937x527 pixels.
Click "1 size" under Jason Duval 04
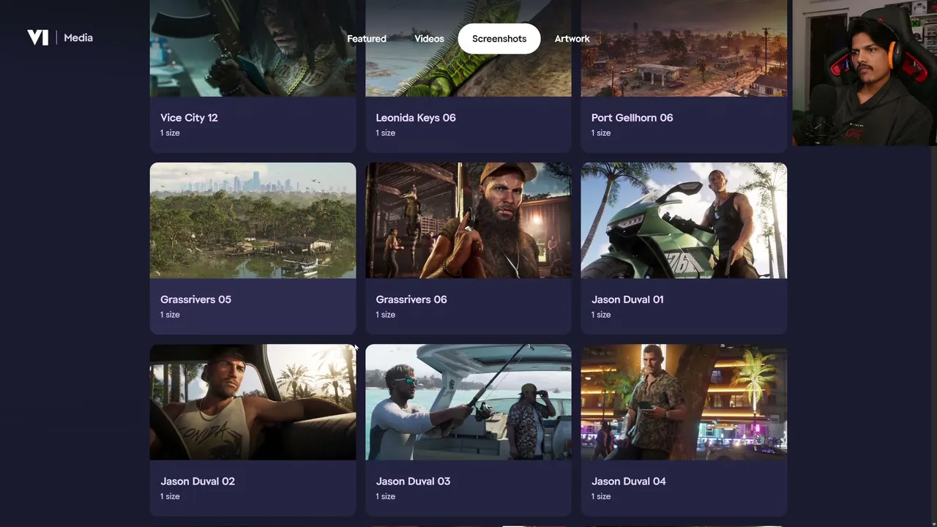pos(601,496)
